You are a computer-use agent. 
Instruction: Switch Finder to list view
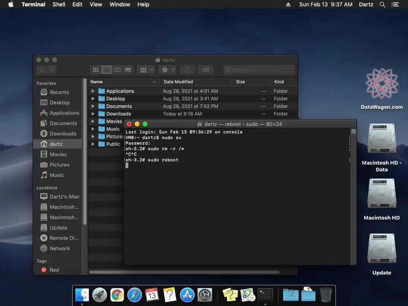[106, 70]
